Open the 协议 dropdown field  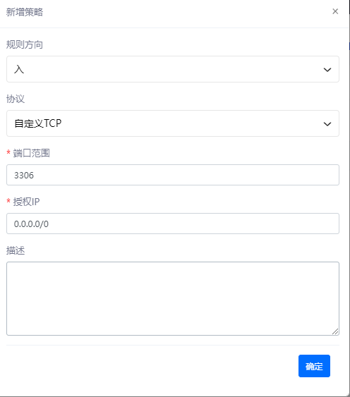tap(173, 123)
